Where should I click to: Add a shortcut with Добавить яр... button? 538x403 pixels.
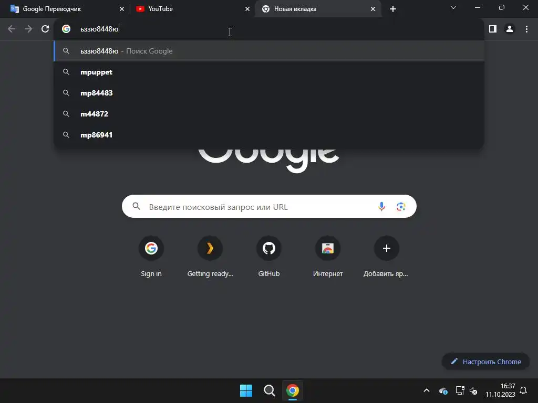(386, 257)
